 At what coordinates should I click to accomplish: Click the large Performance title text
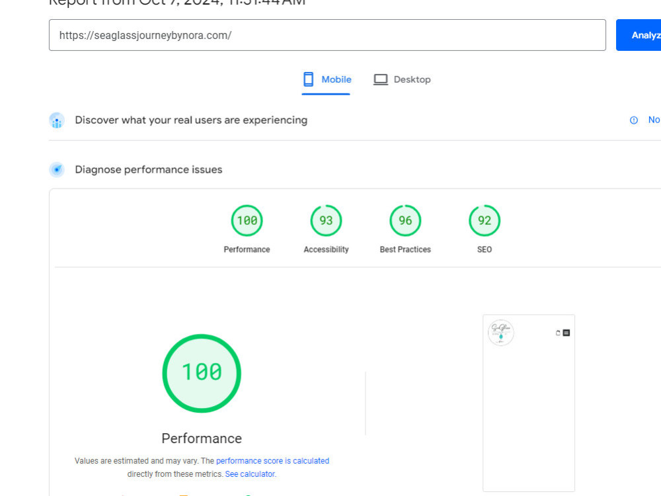(x=202, y=438)
